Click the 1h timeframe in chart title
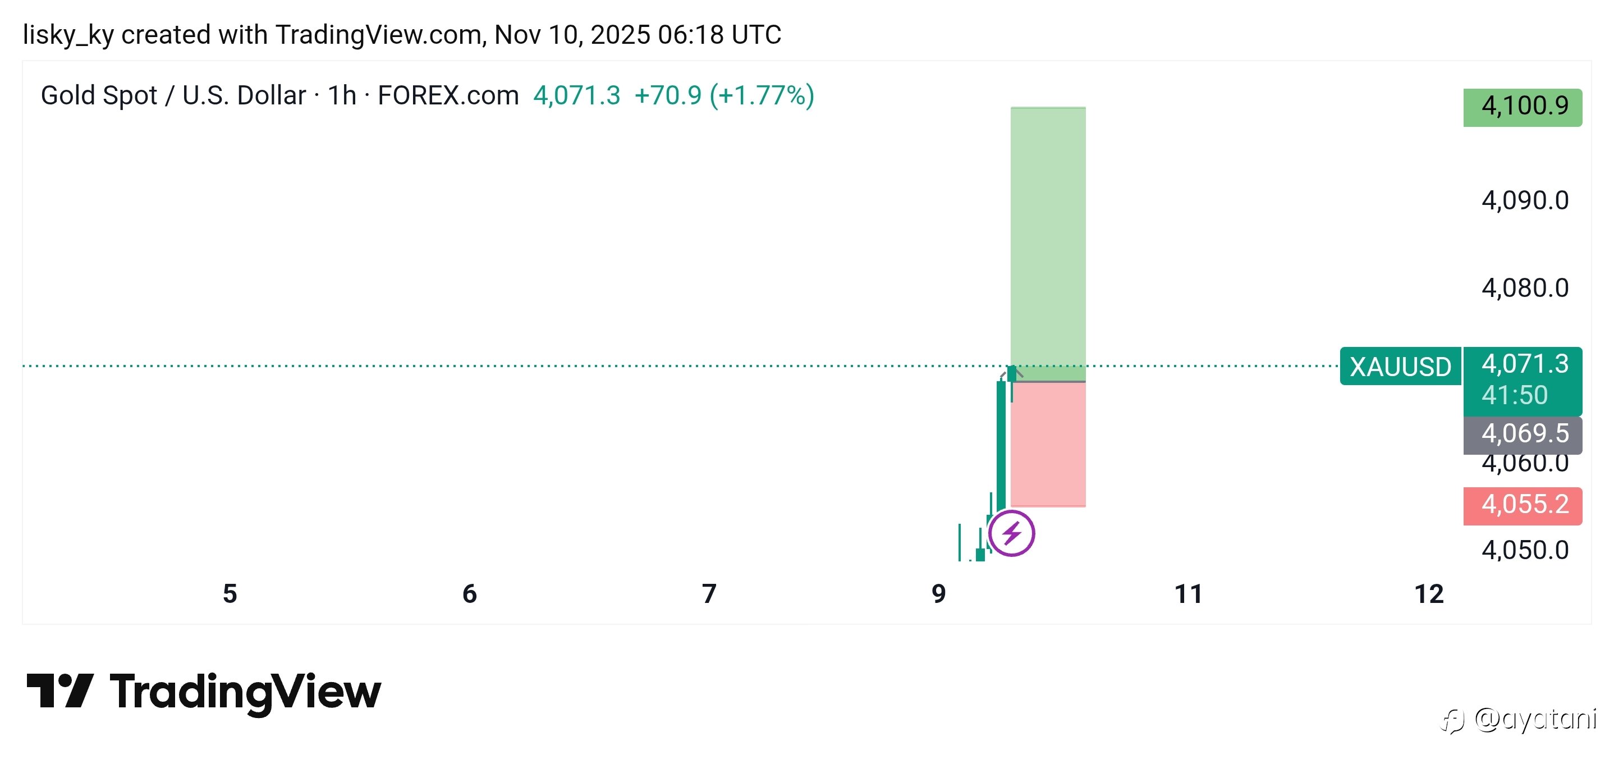The image size is (1614, 759). [341, 96]
